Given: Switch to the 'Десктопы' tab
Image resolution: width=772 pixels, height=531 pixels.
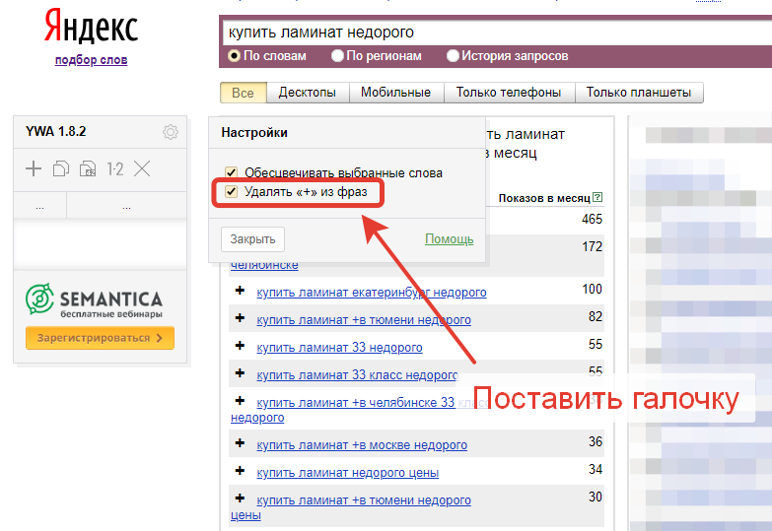Looking at the screenshot, I should tap(307, 93).
